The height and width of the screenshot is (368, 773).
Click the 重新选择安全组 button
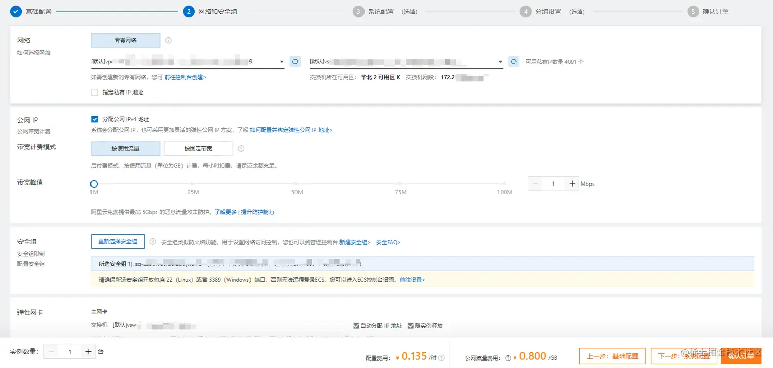point(118,241)
